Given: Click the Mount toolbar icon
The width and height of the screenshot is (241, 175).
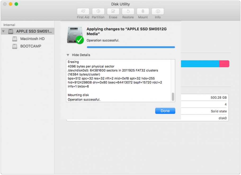Looking at the screenshot, I should [143, 11].
